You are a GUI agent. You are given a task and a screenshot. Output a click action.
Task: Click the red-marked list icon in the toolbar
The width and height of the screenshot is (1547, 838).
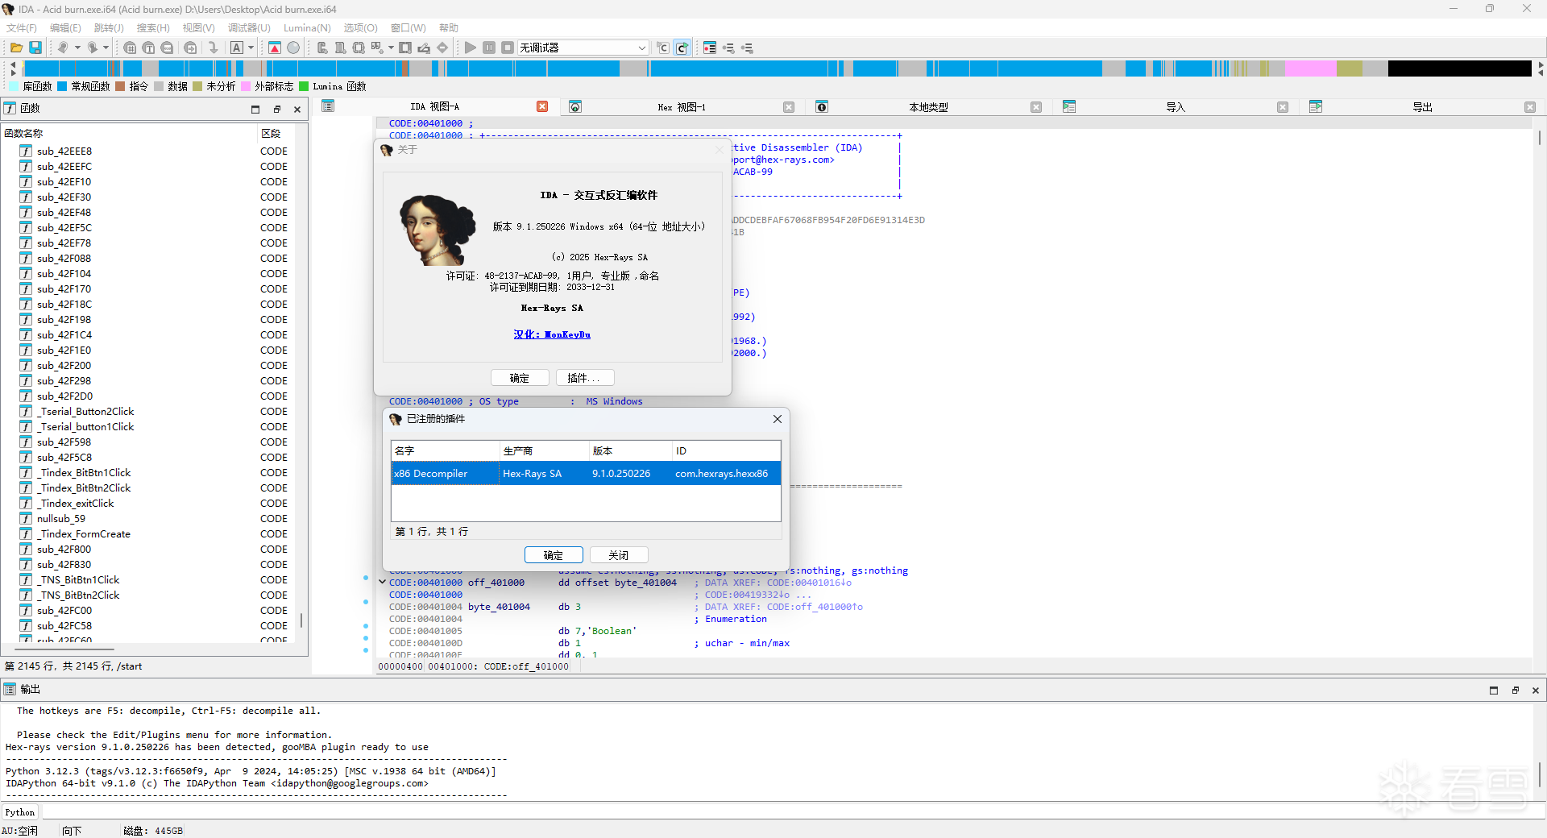point(710,48)
